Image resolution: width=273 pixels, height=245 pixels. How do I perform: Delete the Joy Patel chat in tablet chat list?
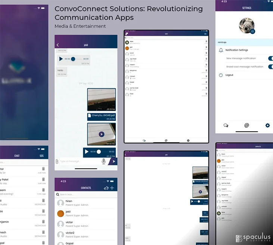[x=206, y=59]
